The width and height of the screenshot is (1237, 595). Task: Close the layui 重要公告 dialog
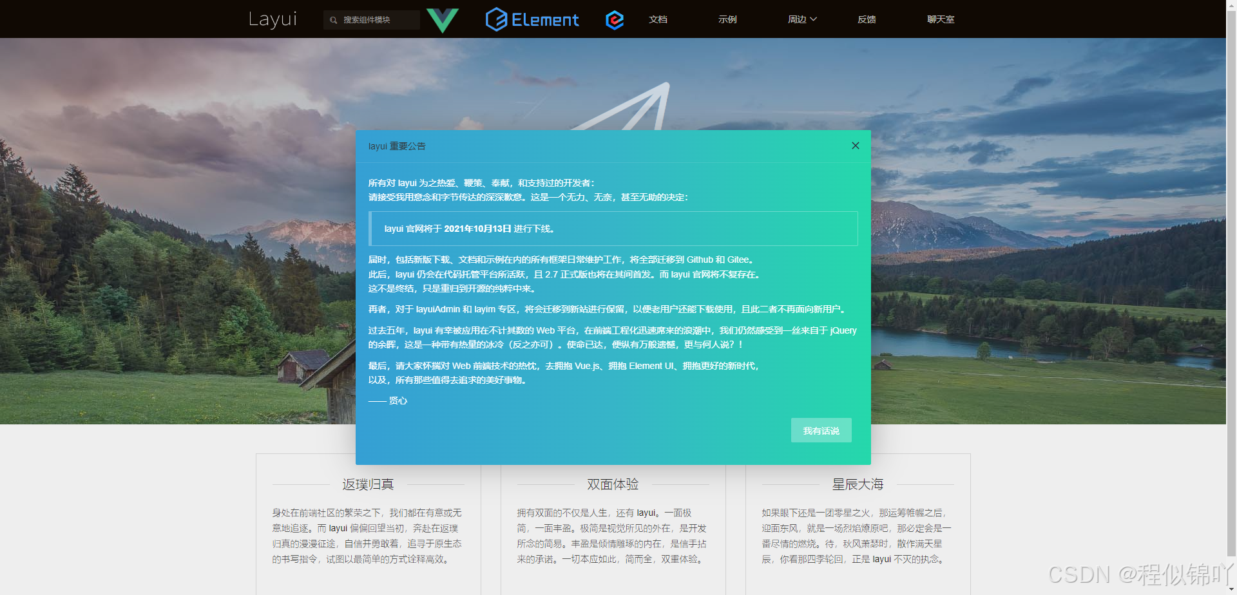tap(856, 146)
